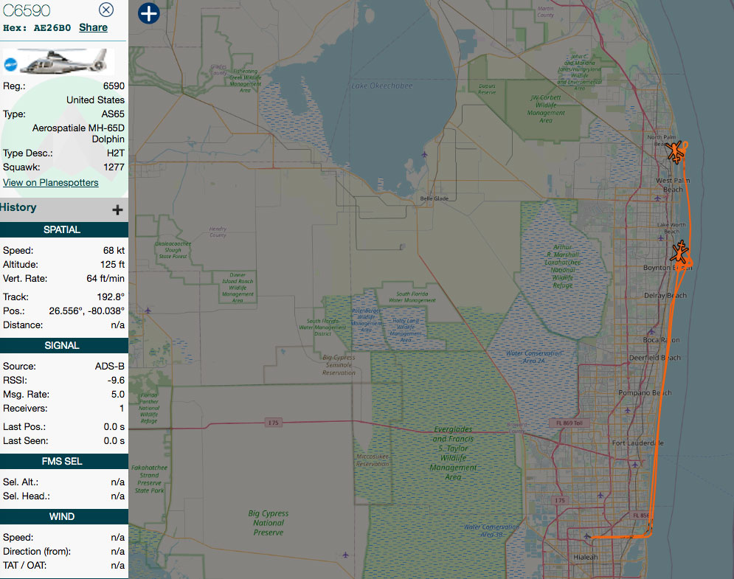Expand the History section with the plus icon
This screenshot has height=579, width=734.
pyautogui.click(x=117, y=209)
